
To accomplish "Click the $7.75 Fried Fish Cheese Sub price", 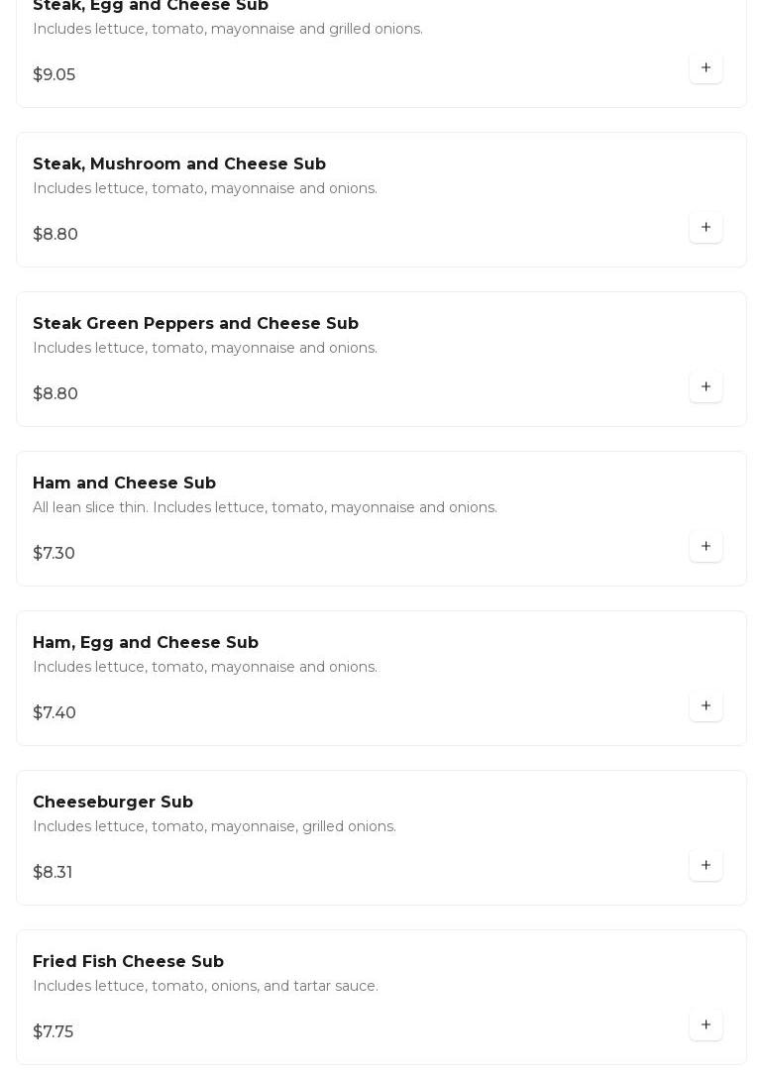I will point(54,1031).
